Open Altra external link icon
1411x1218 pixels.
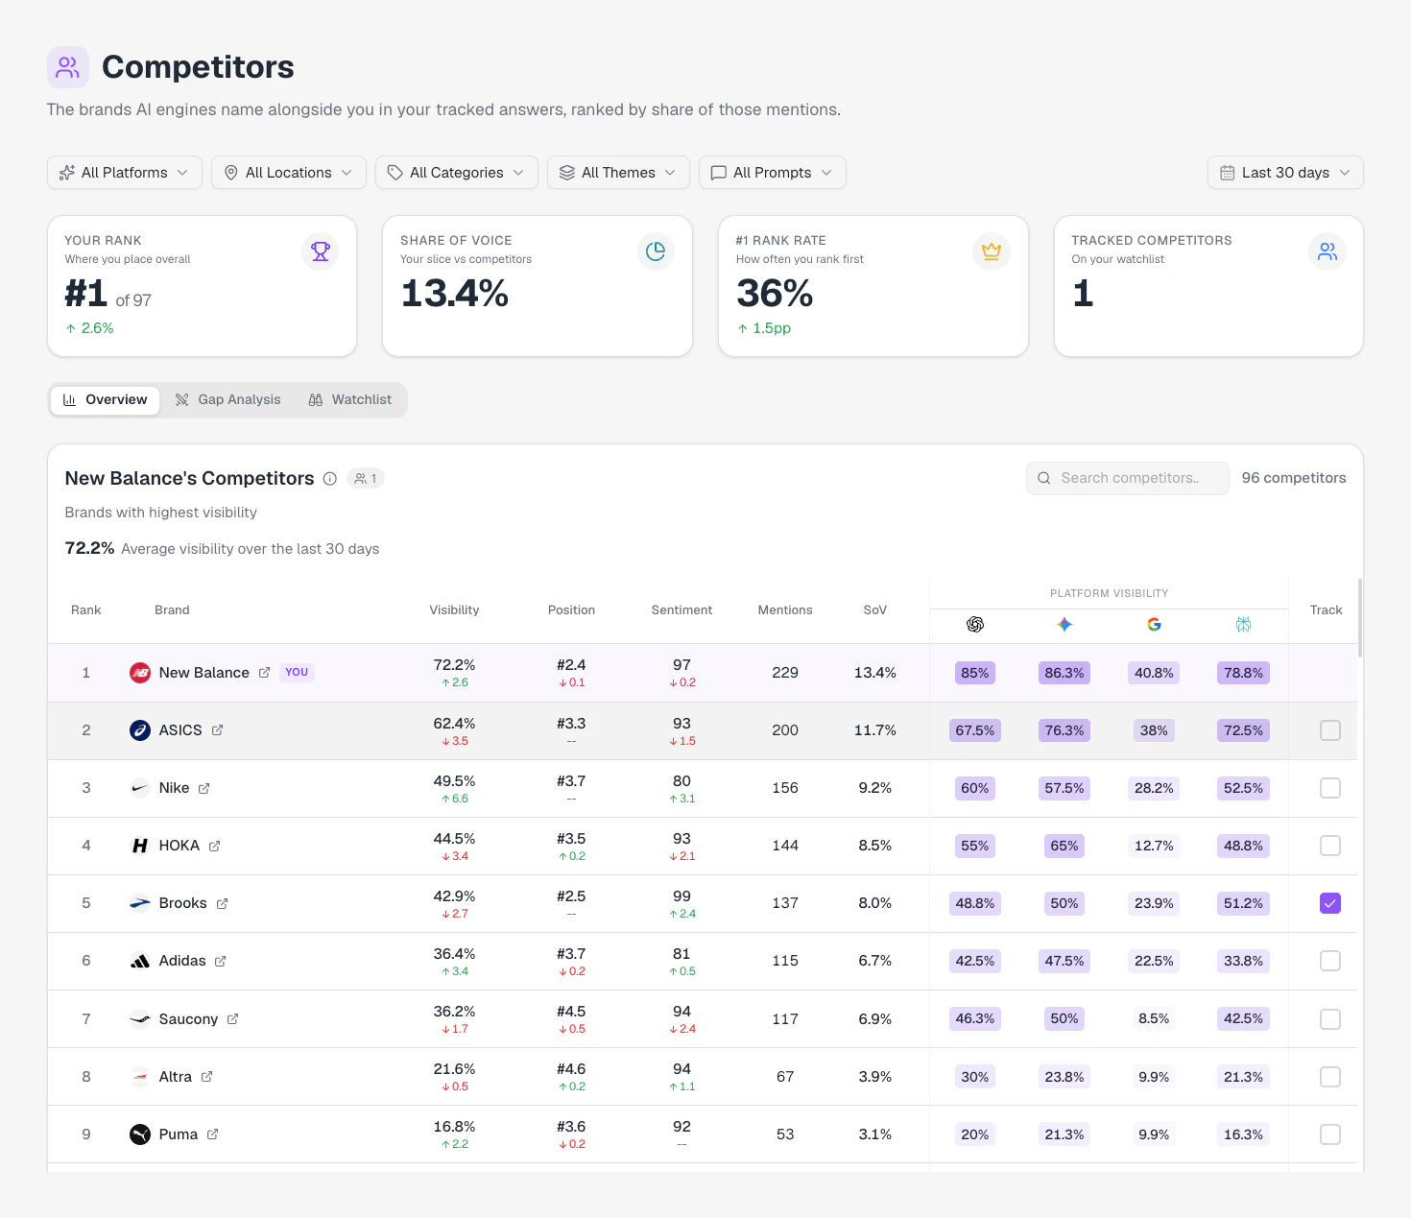[x=206, y=1077]
